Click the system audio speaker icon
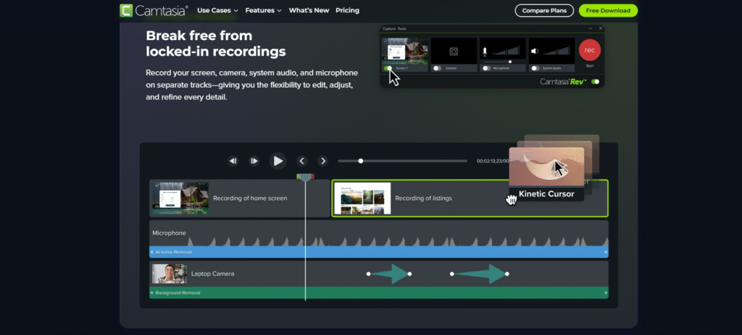This screenshot has height=335, width=742. pyautogui.click(x=534, y=51)
